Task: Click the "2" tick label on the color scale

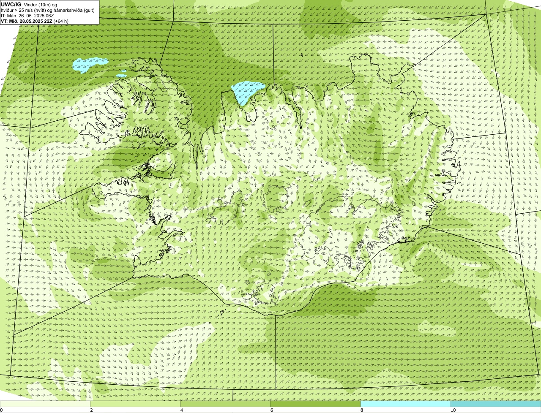Action: (91, 410)
